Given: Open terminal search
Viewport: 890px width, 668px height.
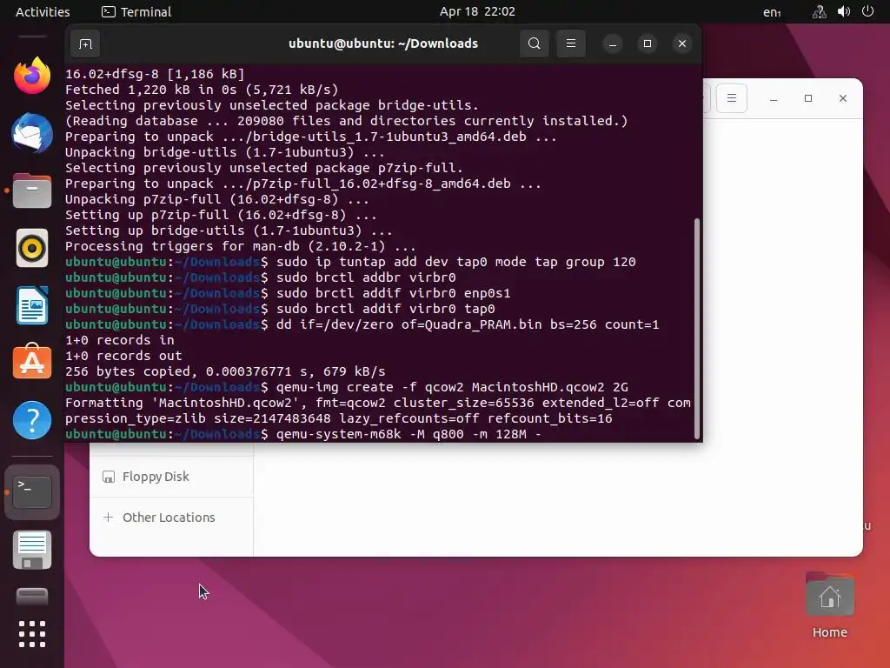Looking at the screenshot, I should point(535,43).
